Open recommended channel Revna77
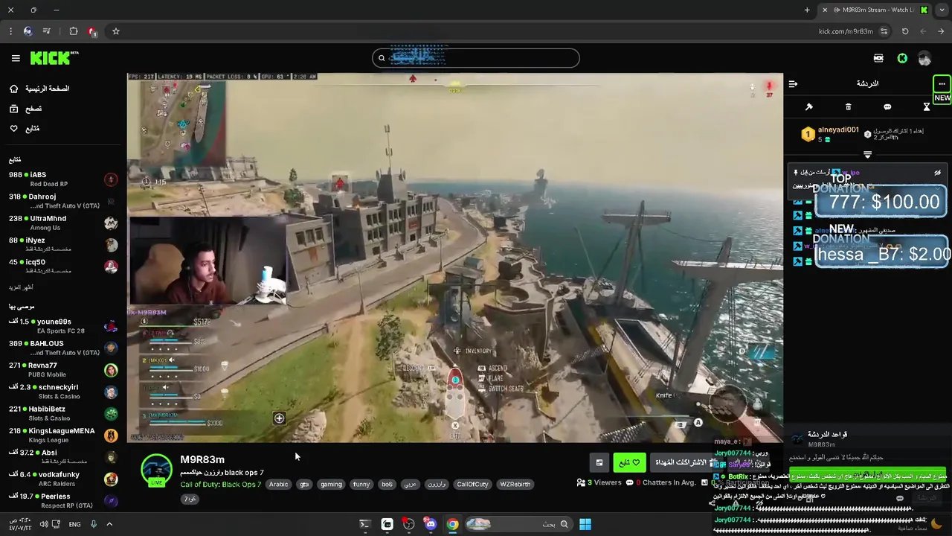952x536 pixels. click(x=63, y=369)
